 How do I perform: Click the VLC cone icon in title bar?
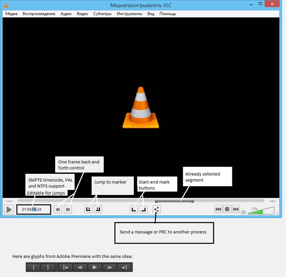coord(6,5)
